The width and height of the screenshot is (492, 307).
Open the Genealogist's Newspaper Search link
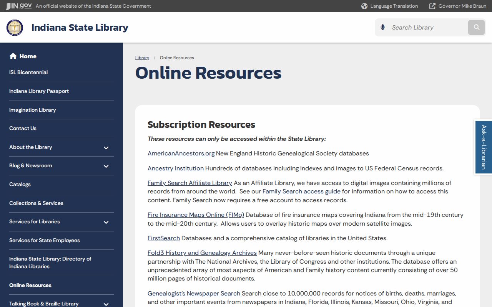194,294
